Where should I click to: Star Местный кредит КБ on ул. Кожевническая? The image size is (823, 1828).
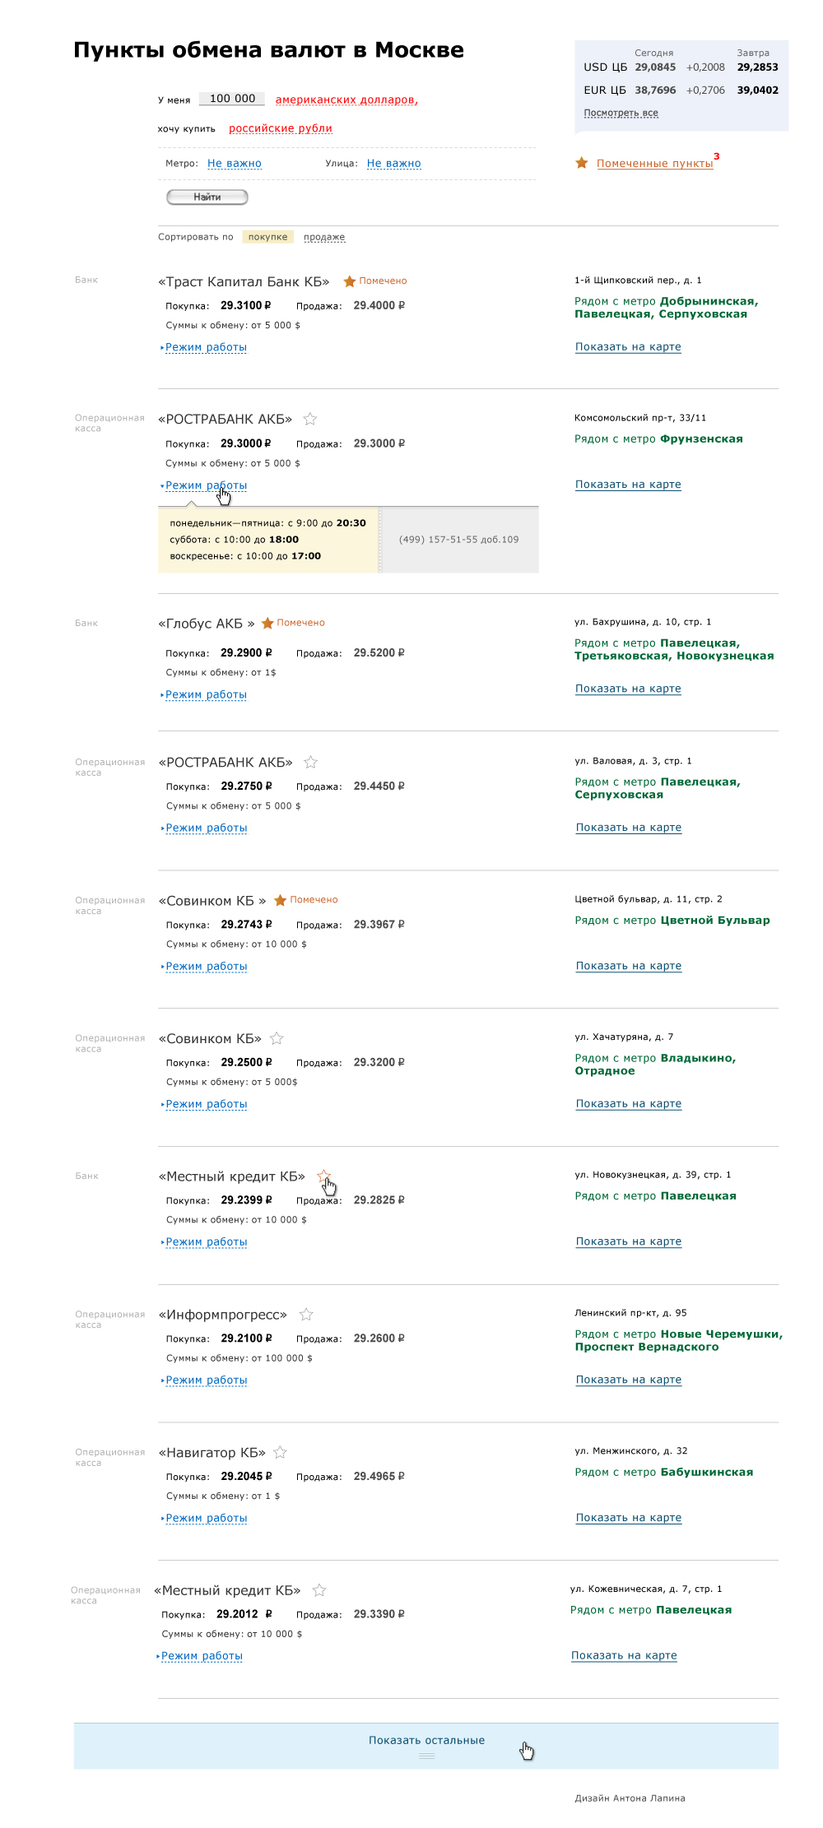pos(319,1591)
